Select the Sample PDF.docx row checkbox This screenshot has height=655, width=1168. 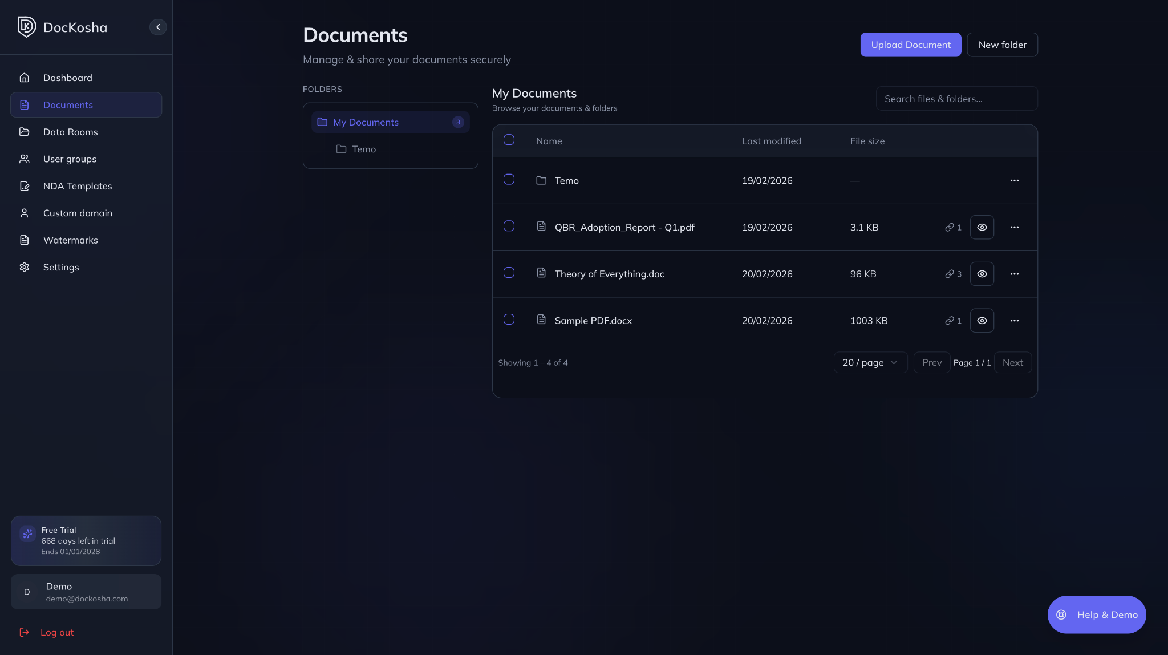point(509,320)
